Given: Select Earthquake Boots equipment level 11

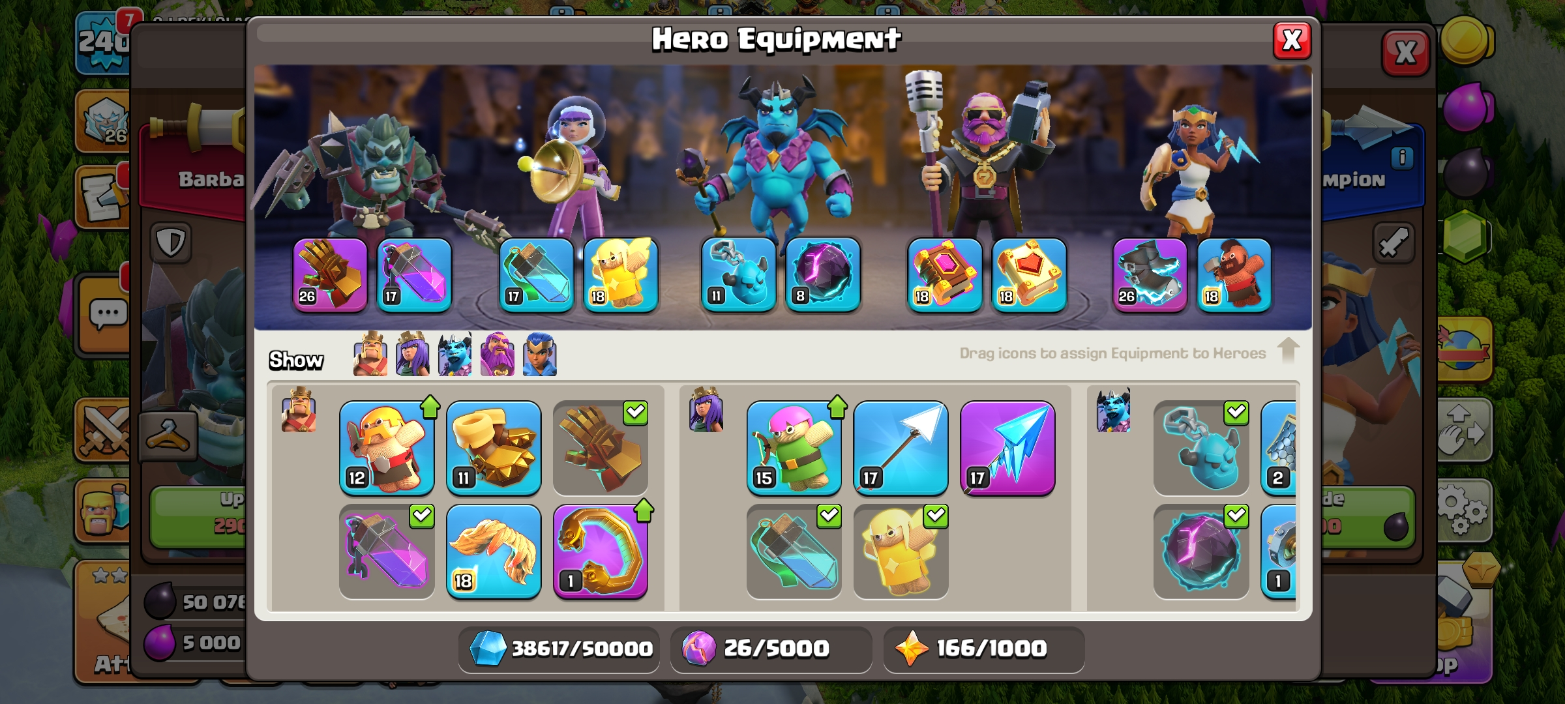Looking at the screenshot, I should click(494, 448).
